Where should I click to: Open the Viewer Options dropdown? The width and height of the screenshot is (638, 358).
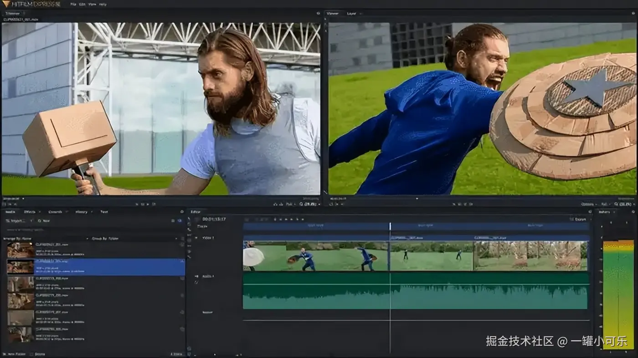coord(589,204)
